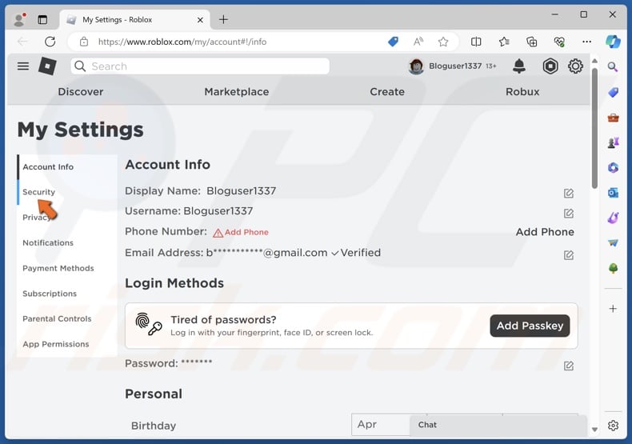Viewport: 632px width, 444px height.
Task: Refresh the page in the browser
Action: (x=50, y=42)
